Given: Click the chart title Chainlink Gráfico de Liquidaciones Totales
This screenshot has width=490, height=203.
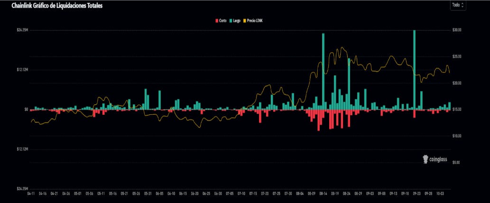Looking at the screenshot, I should coord(57,6).
